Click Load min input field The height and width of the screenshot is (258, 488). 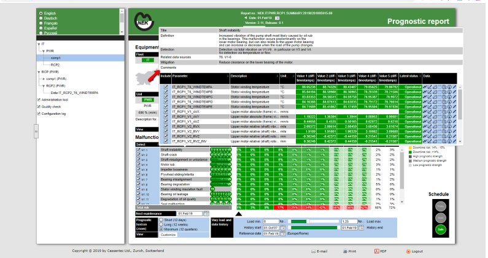pos(271,222)
